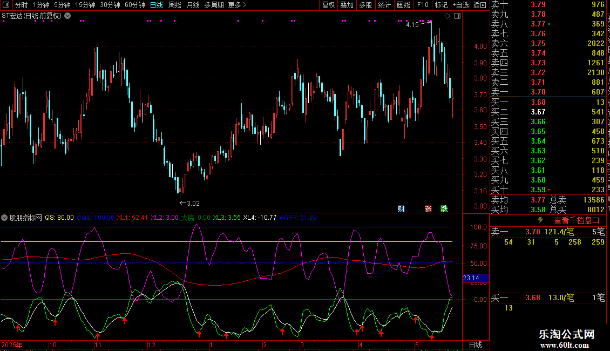
Task: Click the 总卖 total 13586
Action: 594,200
